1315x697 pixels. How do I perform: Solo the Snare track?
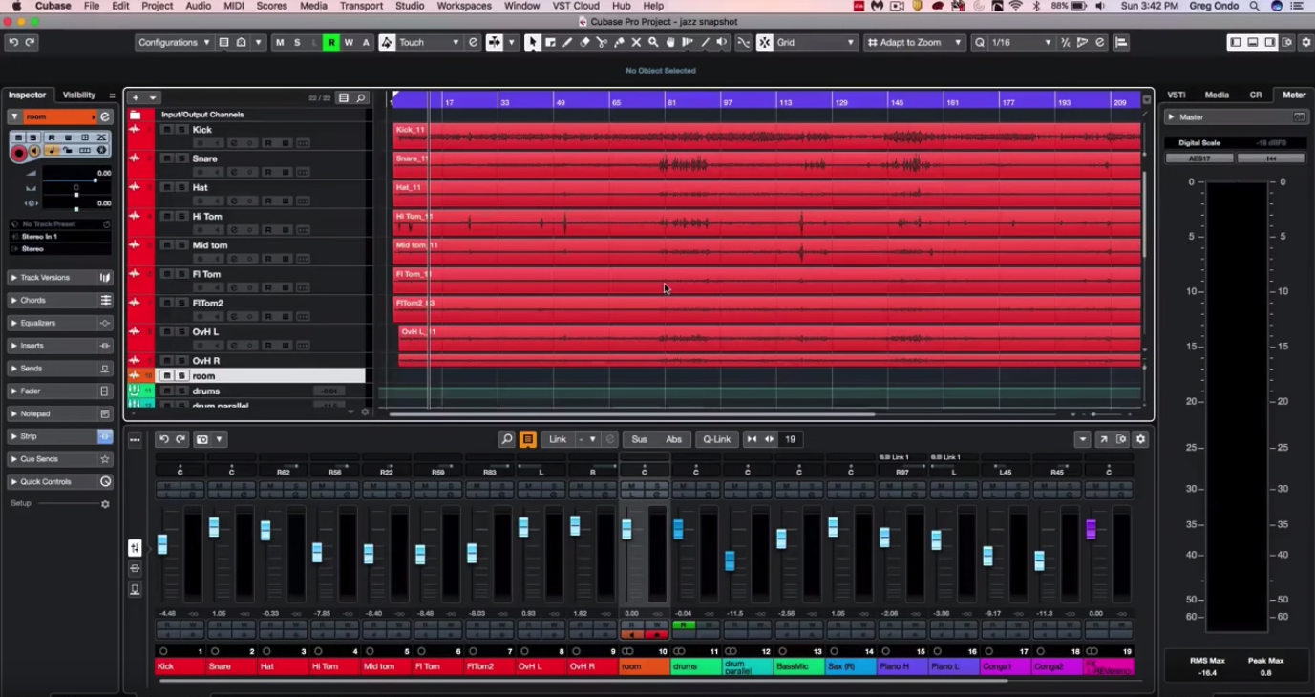pyautogui.click(x=181, y=158)
